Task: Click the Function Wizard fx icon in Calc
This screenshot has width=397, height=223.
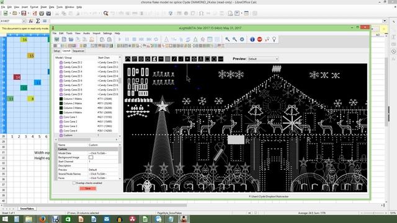Action: click(x=31, y=21)
